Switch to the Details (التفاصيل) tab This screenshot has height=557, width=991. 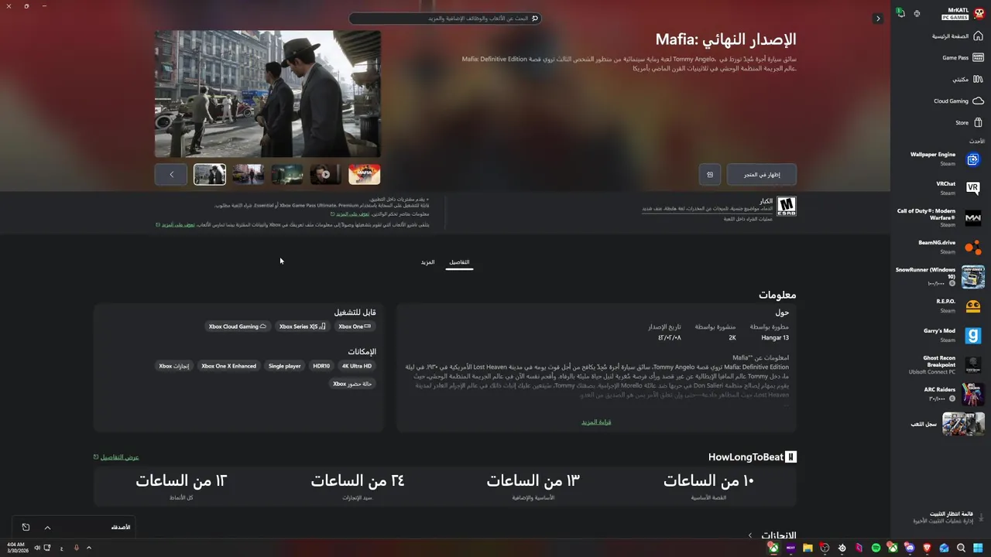point(459,262)
